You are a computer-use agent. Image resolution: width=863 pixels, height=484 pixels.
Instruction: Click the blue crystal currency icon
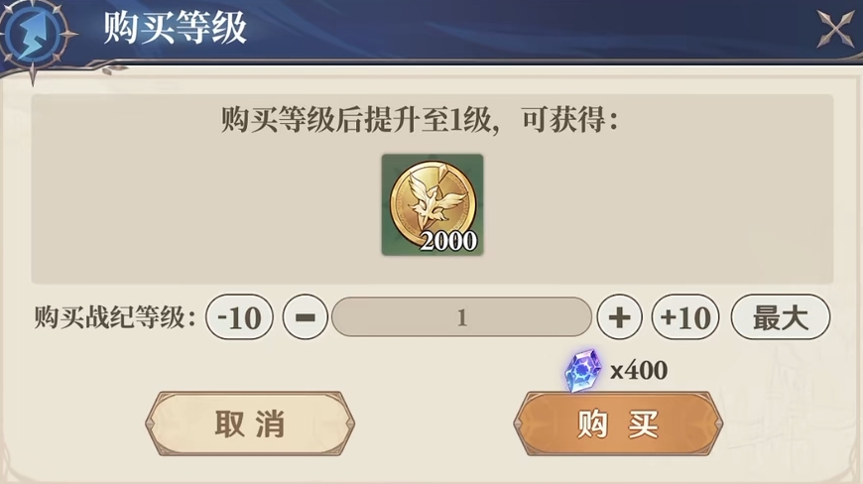pos(583,370)
